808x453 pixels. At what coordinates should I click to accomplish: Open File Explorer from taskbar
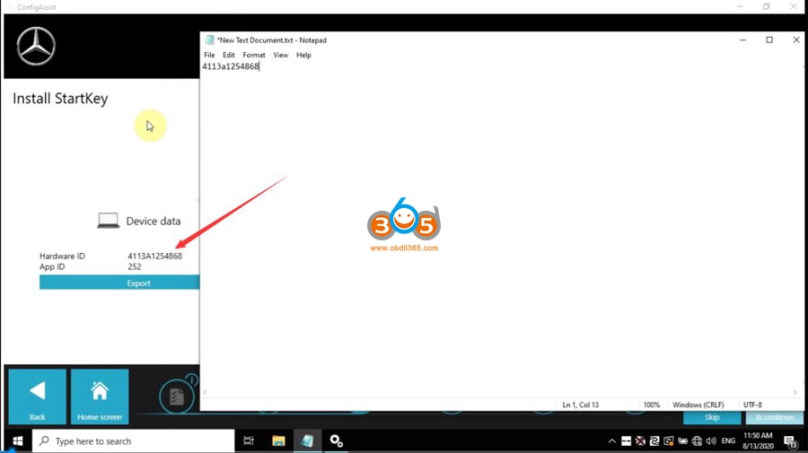[278, 441]
